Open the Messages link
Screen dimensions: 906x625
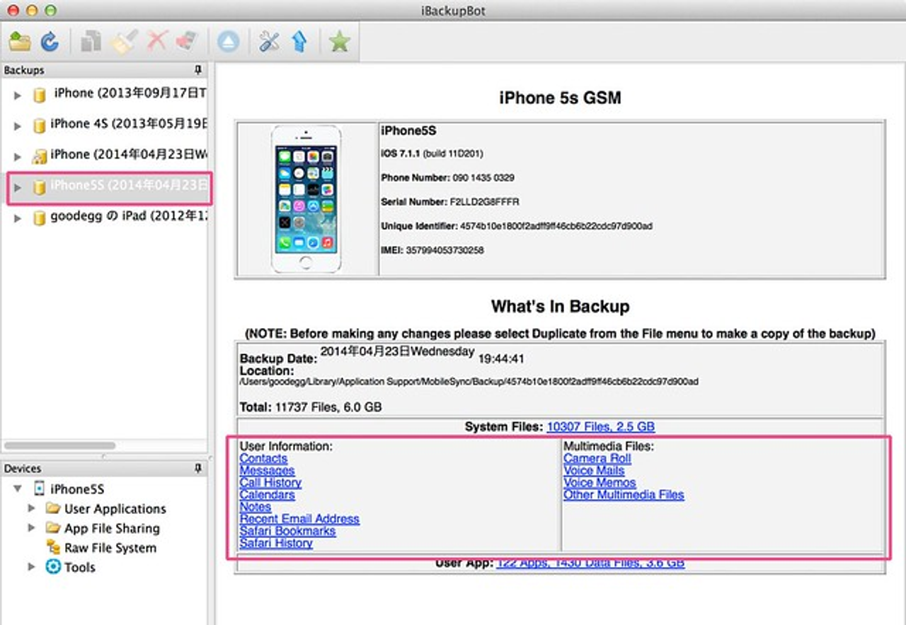pos(267,470)
